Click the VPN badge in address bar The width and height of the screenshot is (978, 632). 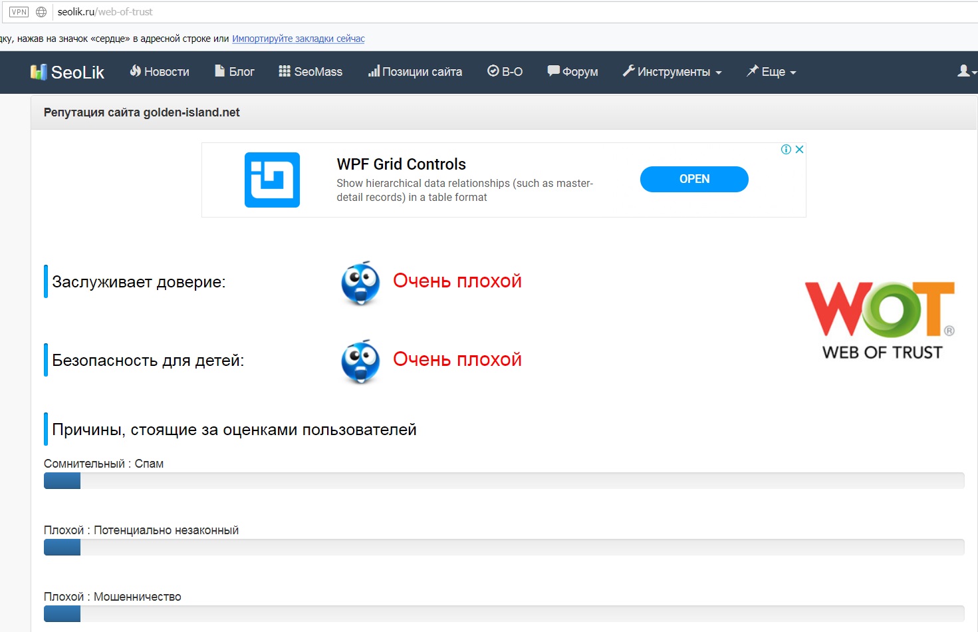[19, 12]
